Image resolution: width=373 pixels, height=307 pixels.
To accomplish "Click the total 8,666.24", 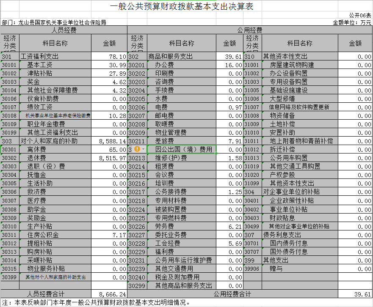I will [109, 294].
